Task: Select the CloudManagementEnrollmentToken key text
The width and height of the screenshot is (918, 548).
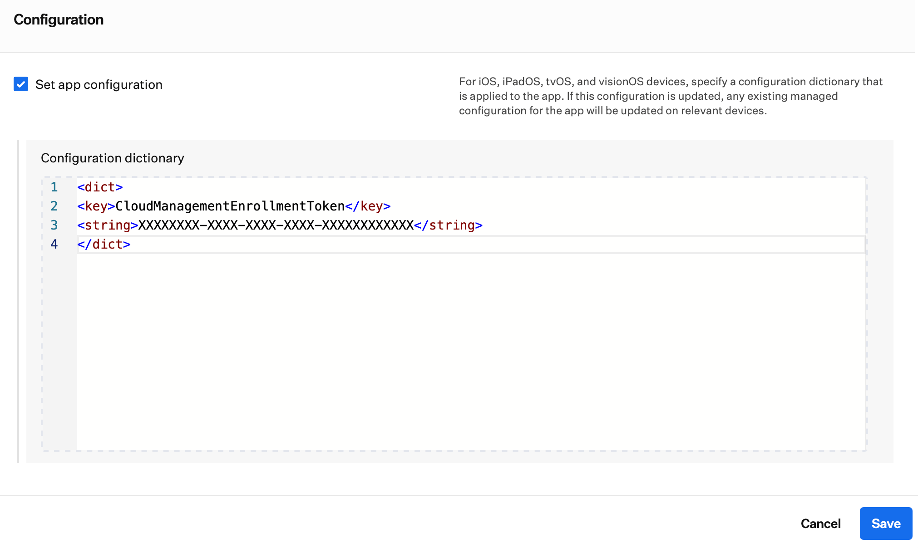Action: pos(230,206)
